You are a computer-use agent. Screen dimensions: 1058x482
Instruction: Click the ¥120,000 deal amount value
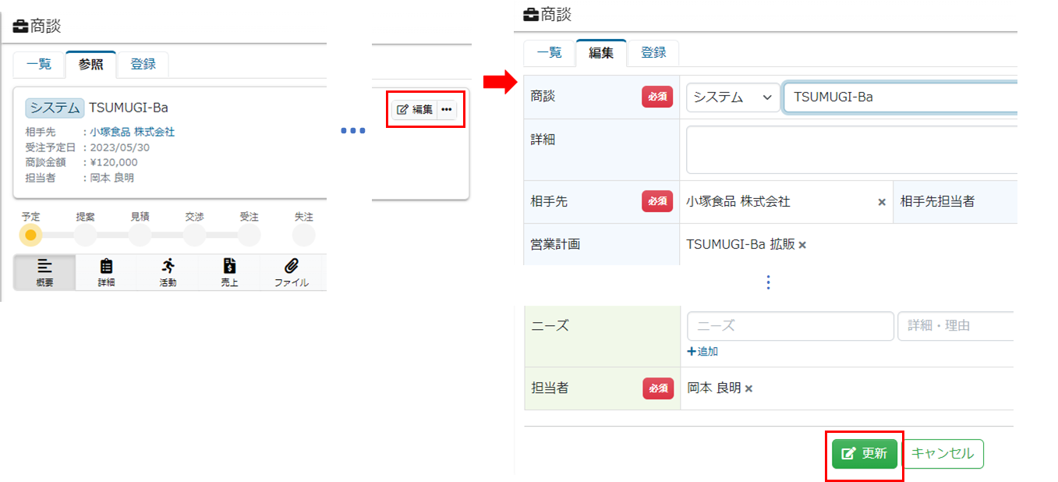[x=114, y=162]
